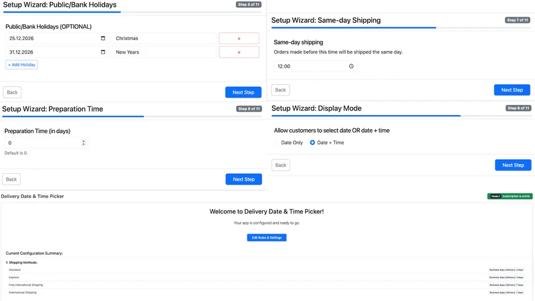Click the Step 5 of 11 badge

click(x=249, y=5)
